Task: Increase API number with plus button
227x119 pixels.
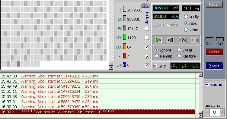Action: pos(222,112)
